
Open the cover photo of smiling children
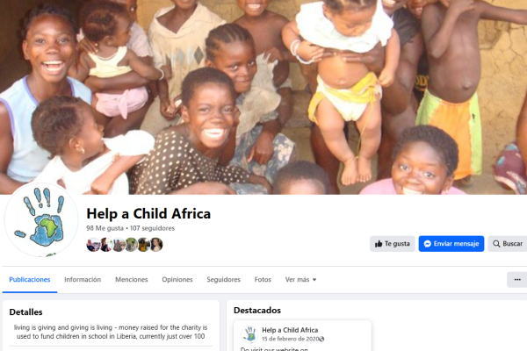[263, 97]
